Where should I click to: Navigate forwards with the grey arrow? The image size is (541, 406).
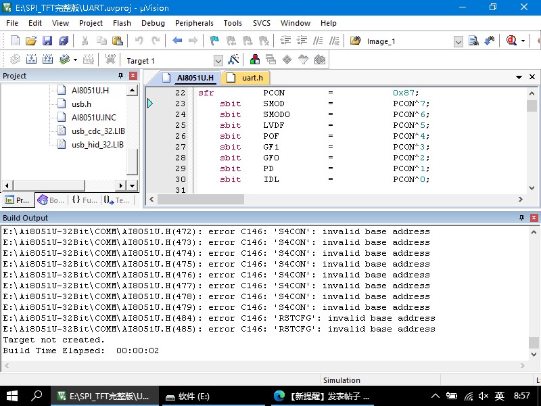[x=193, y=41]
